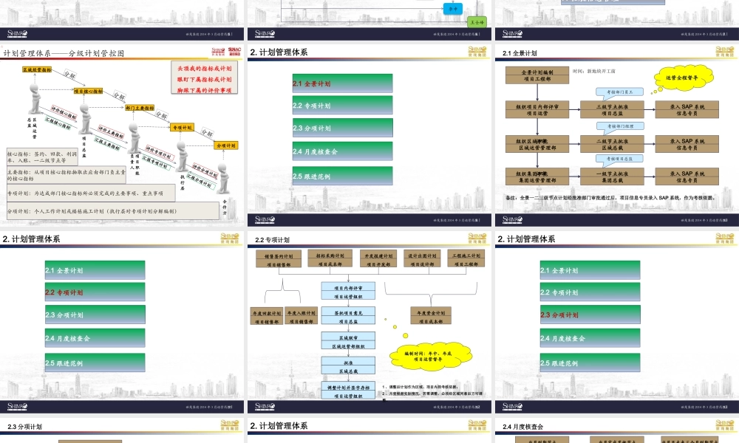Click the blue 区域联审 box
The width and height of the screenshot is (739, 443).
(x=348, y=341)
